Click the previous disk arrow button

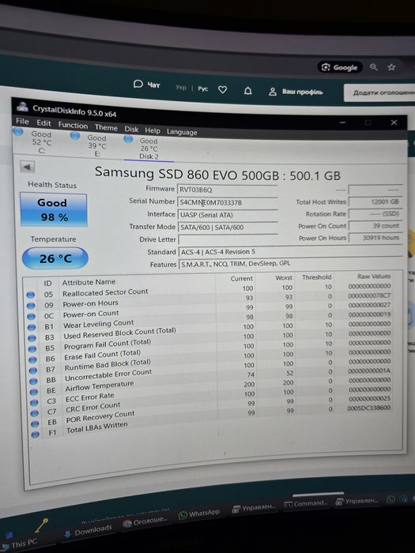point(28,167)
